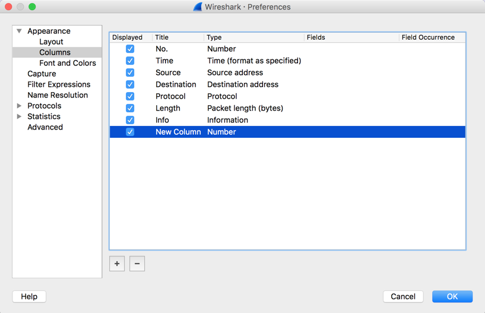Toggle Displayed checkbox for Protocol row
The width and height of the screenshot is (485, 313).
pos(130,96)
